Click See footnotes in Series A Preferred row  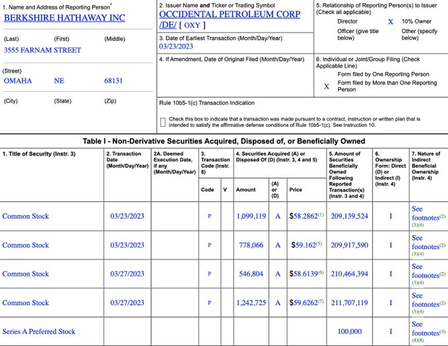tap(426, 329)
